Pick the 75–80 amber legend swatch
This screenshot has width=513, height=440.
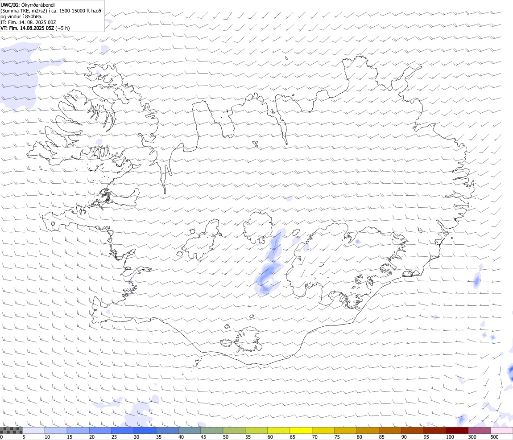tap(345, 430)
